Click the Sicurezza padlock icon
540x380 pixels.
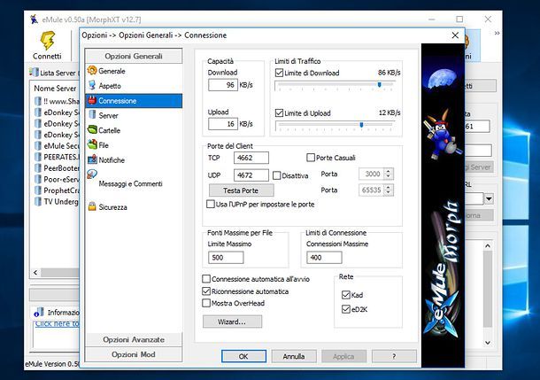pyautogui.click(x=92, y=206)
